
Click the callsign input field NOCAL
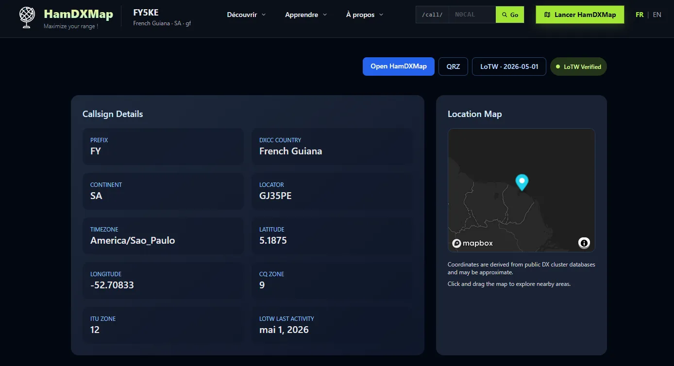[x=472, y=15]
